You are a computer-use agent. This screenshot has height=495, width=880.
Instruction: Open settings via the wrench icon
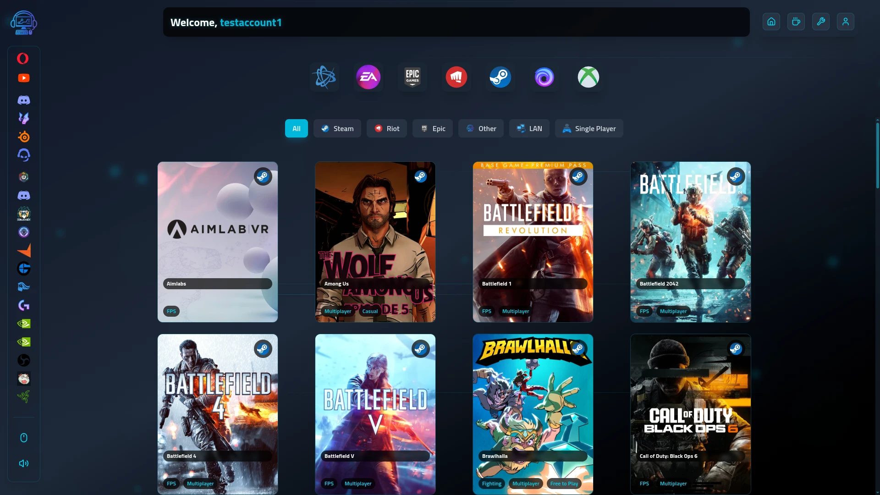click(x=820, y=22)
